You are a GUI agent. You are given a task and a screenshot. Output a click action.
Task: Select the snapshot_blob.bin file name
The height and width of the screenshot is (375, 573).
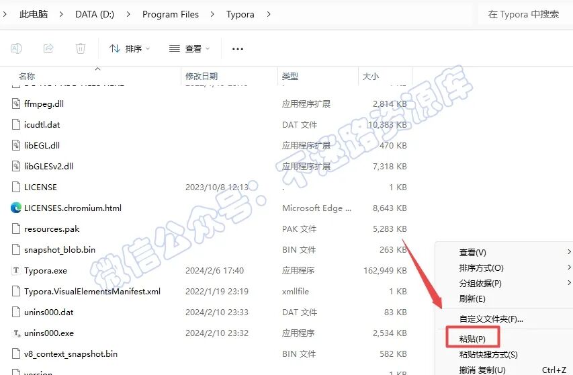click(60, 249)
